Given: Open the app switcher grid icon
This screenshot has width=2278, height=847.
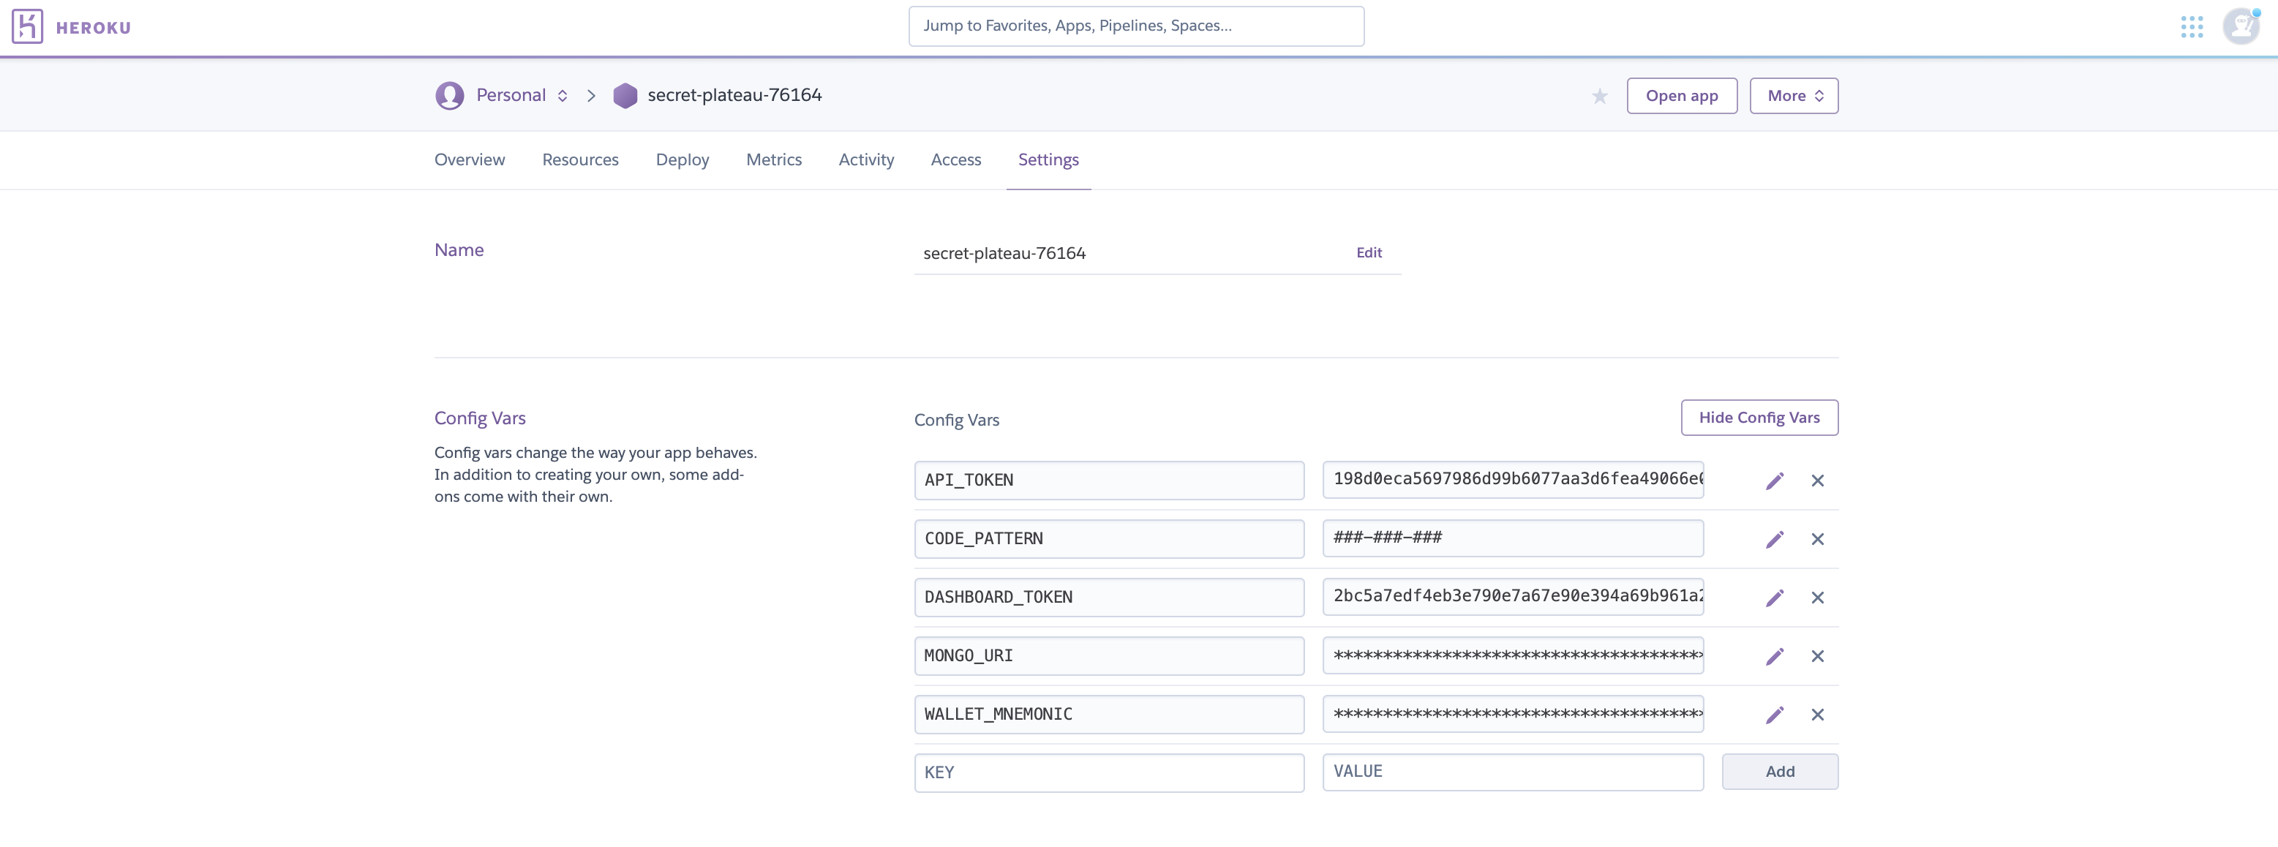Looking at the screenshot, I should pos(2192,26).
